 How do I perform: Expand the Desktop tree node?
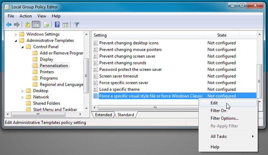point(22,91)
